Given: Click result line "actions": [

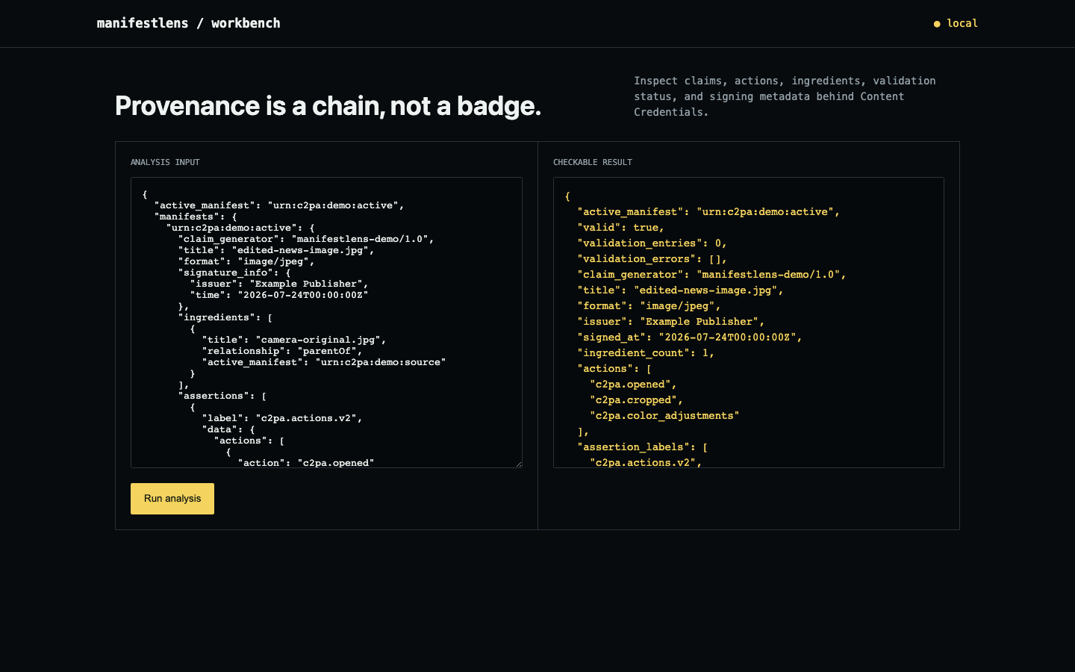Looking at the screenshot, I should pyautogui.click(x=614, y=369).
